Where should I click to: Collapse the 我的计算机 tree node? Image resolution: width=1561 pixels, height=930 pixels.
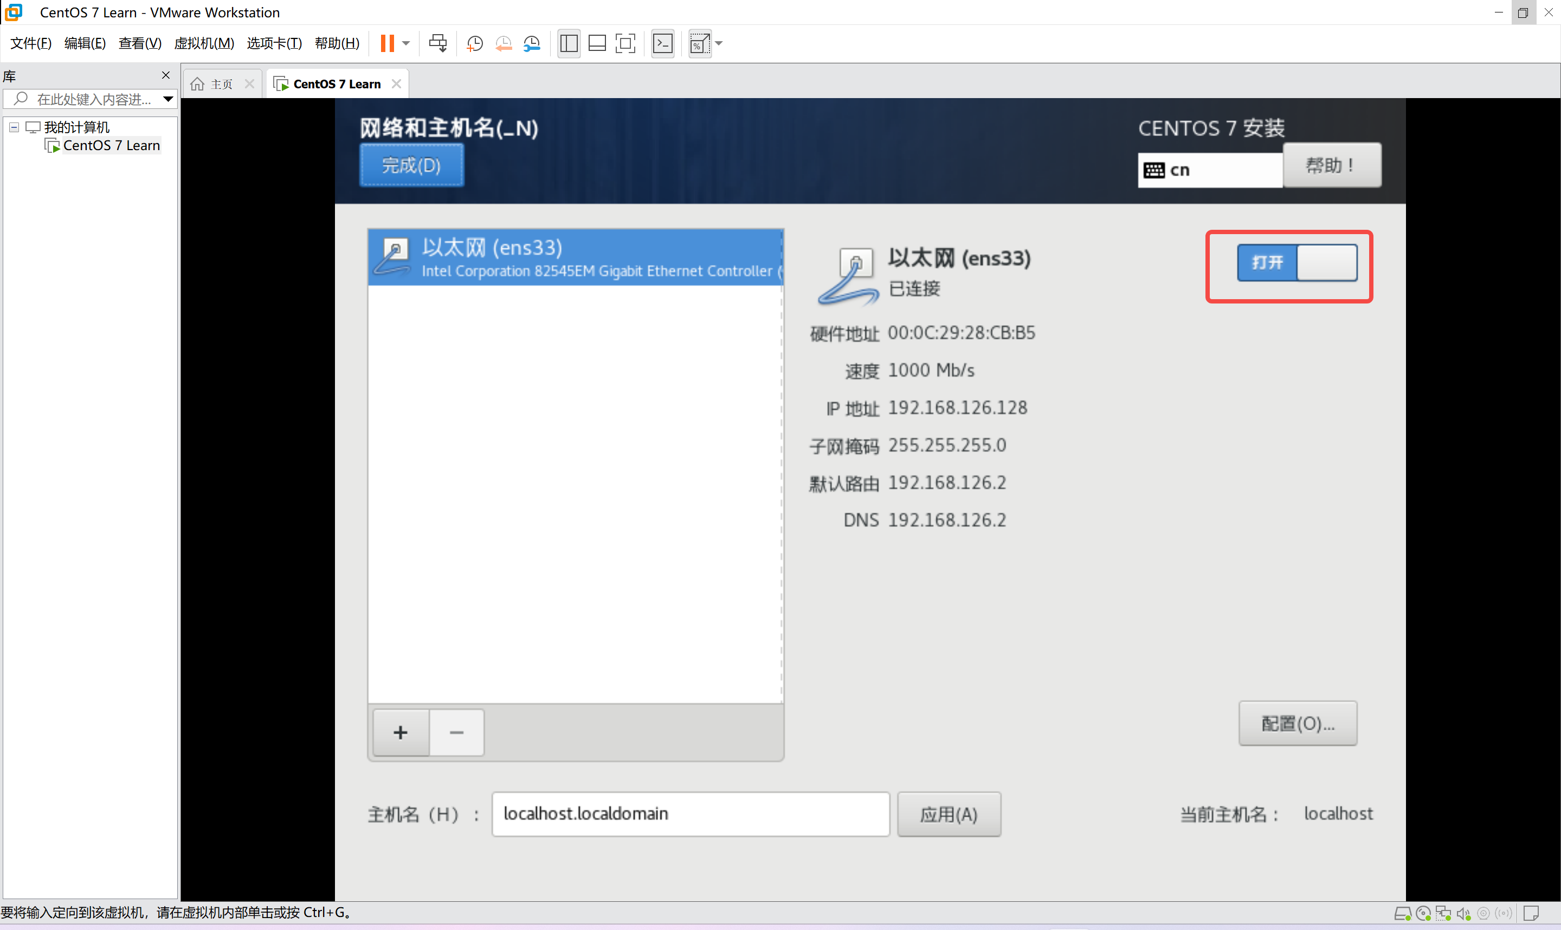14,127
